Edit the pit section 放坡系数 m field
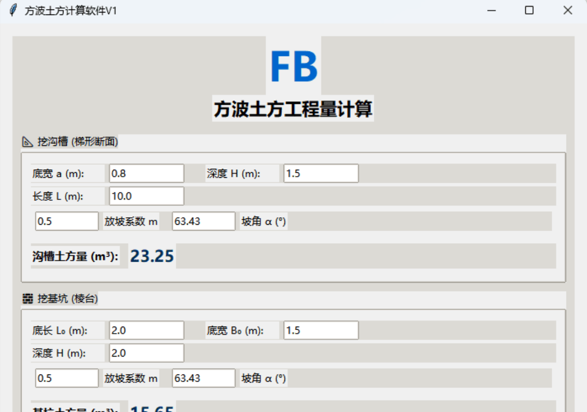 pos(66,378)
